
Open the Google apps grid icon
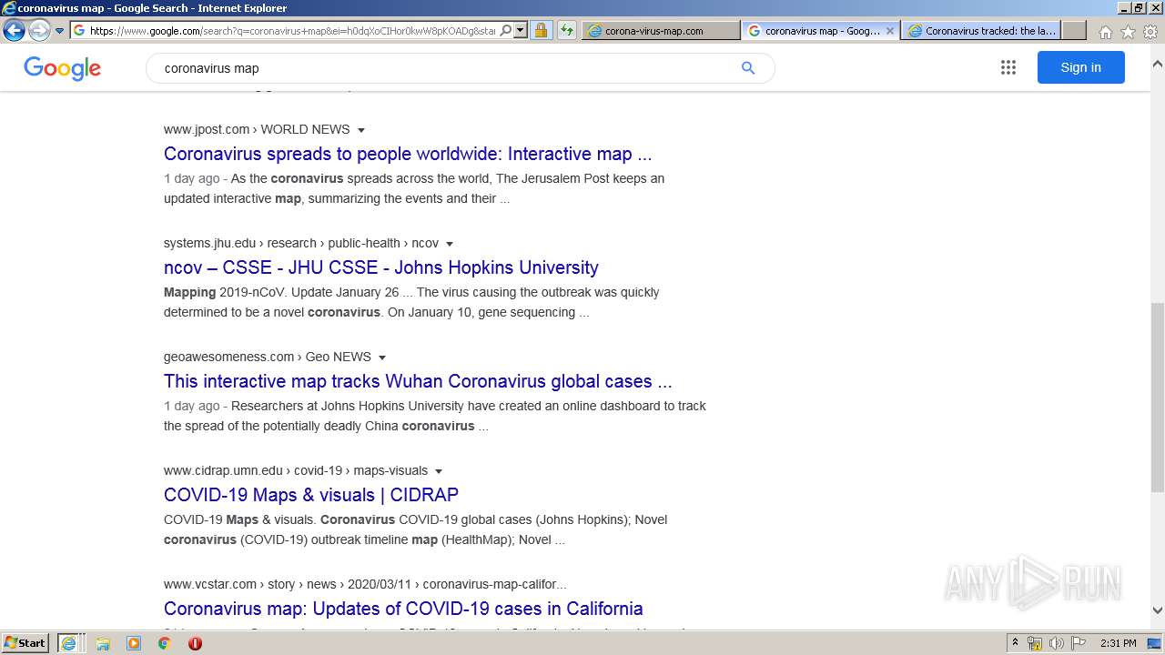[1008, 67]
